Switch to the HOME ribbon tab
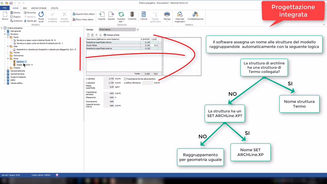This screenshot has width=327, height=184. click(15, 8)
